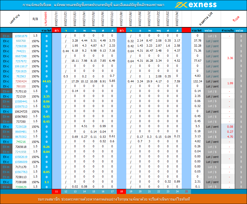The image size is (247, 204).
Task: Click total lot value 132.34
Action: pyautogui.click(x=198, y=81)
